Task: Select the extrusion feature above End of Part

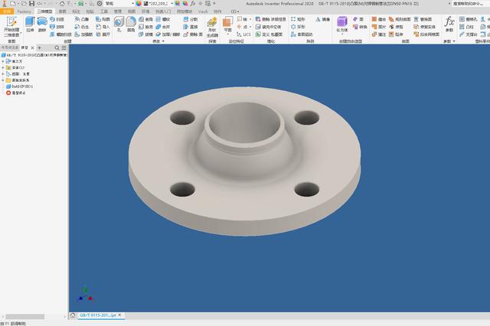Action: click(19, 86)
